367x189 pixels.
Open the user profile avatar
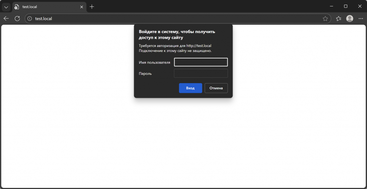(349, 19)
